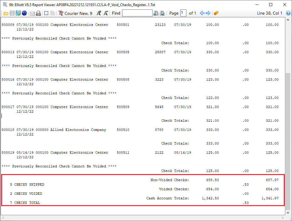This screenshot has width=292, height=221.
Task: Click the 'of 1' page count label
Action: coord(192,13)
